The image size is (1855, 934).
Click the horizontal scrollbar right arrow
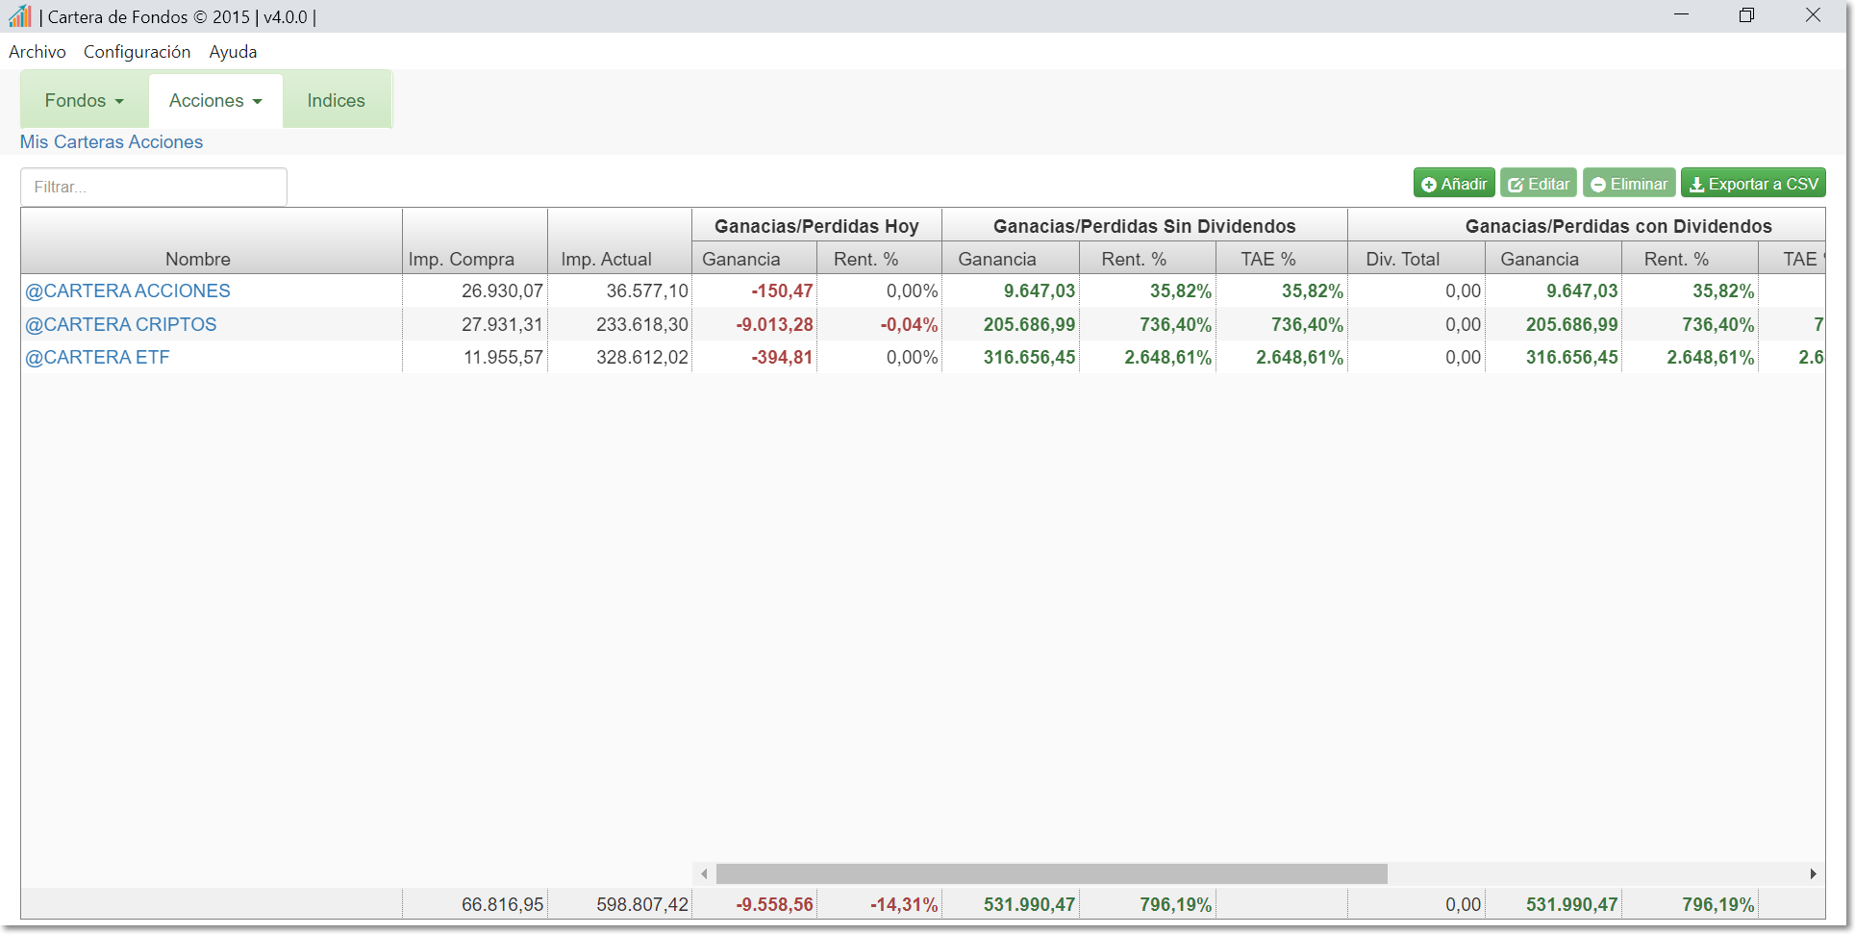pyautogui.click(x=1813, y=873)
